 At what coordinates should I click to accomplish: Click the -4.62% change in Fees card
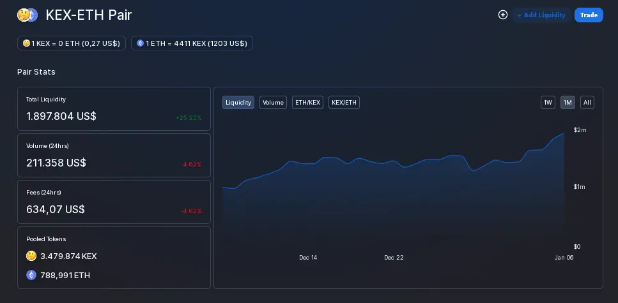[192, 211]
